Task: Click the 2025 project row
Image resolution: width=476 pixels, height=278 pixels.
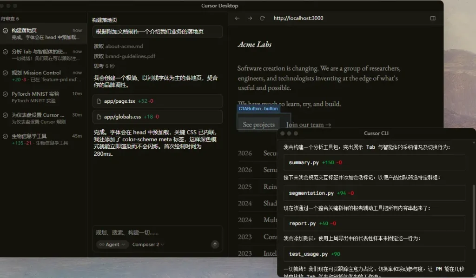Action: click(x=258, y=186)
